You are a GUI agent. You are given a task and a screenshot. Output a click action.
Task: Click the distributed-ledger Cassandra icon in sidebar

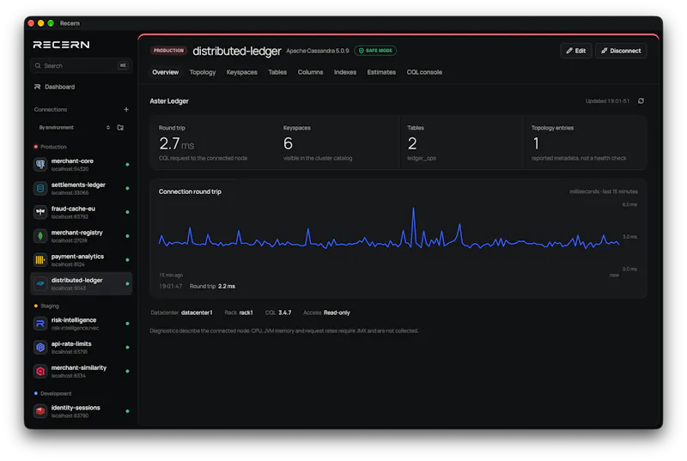tap(40, 283)
